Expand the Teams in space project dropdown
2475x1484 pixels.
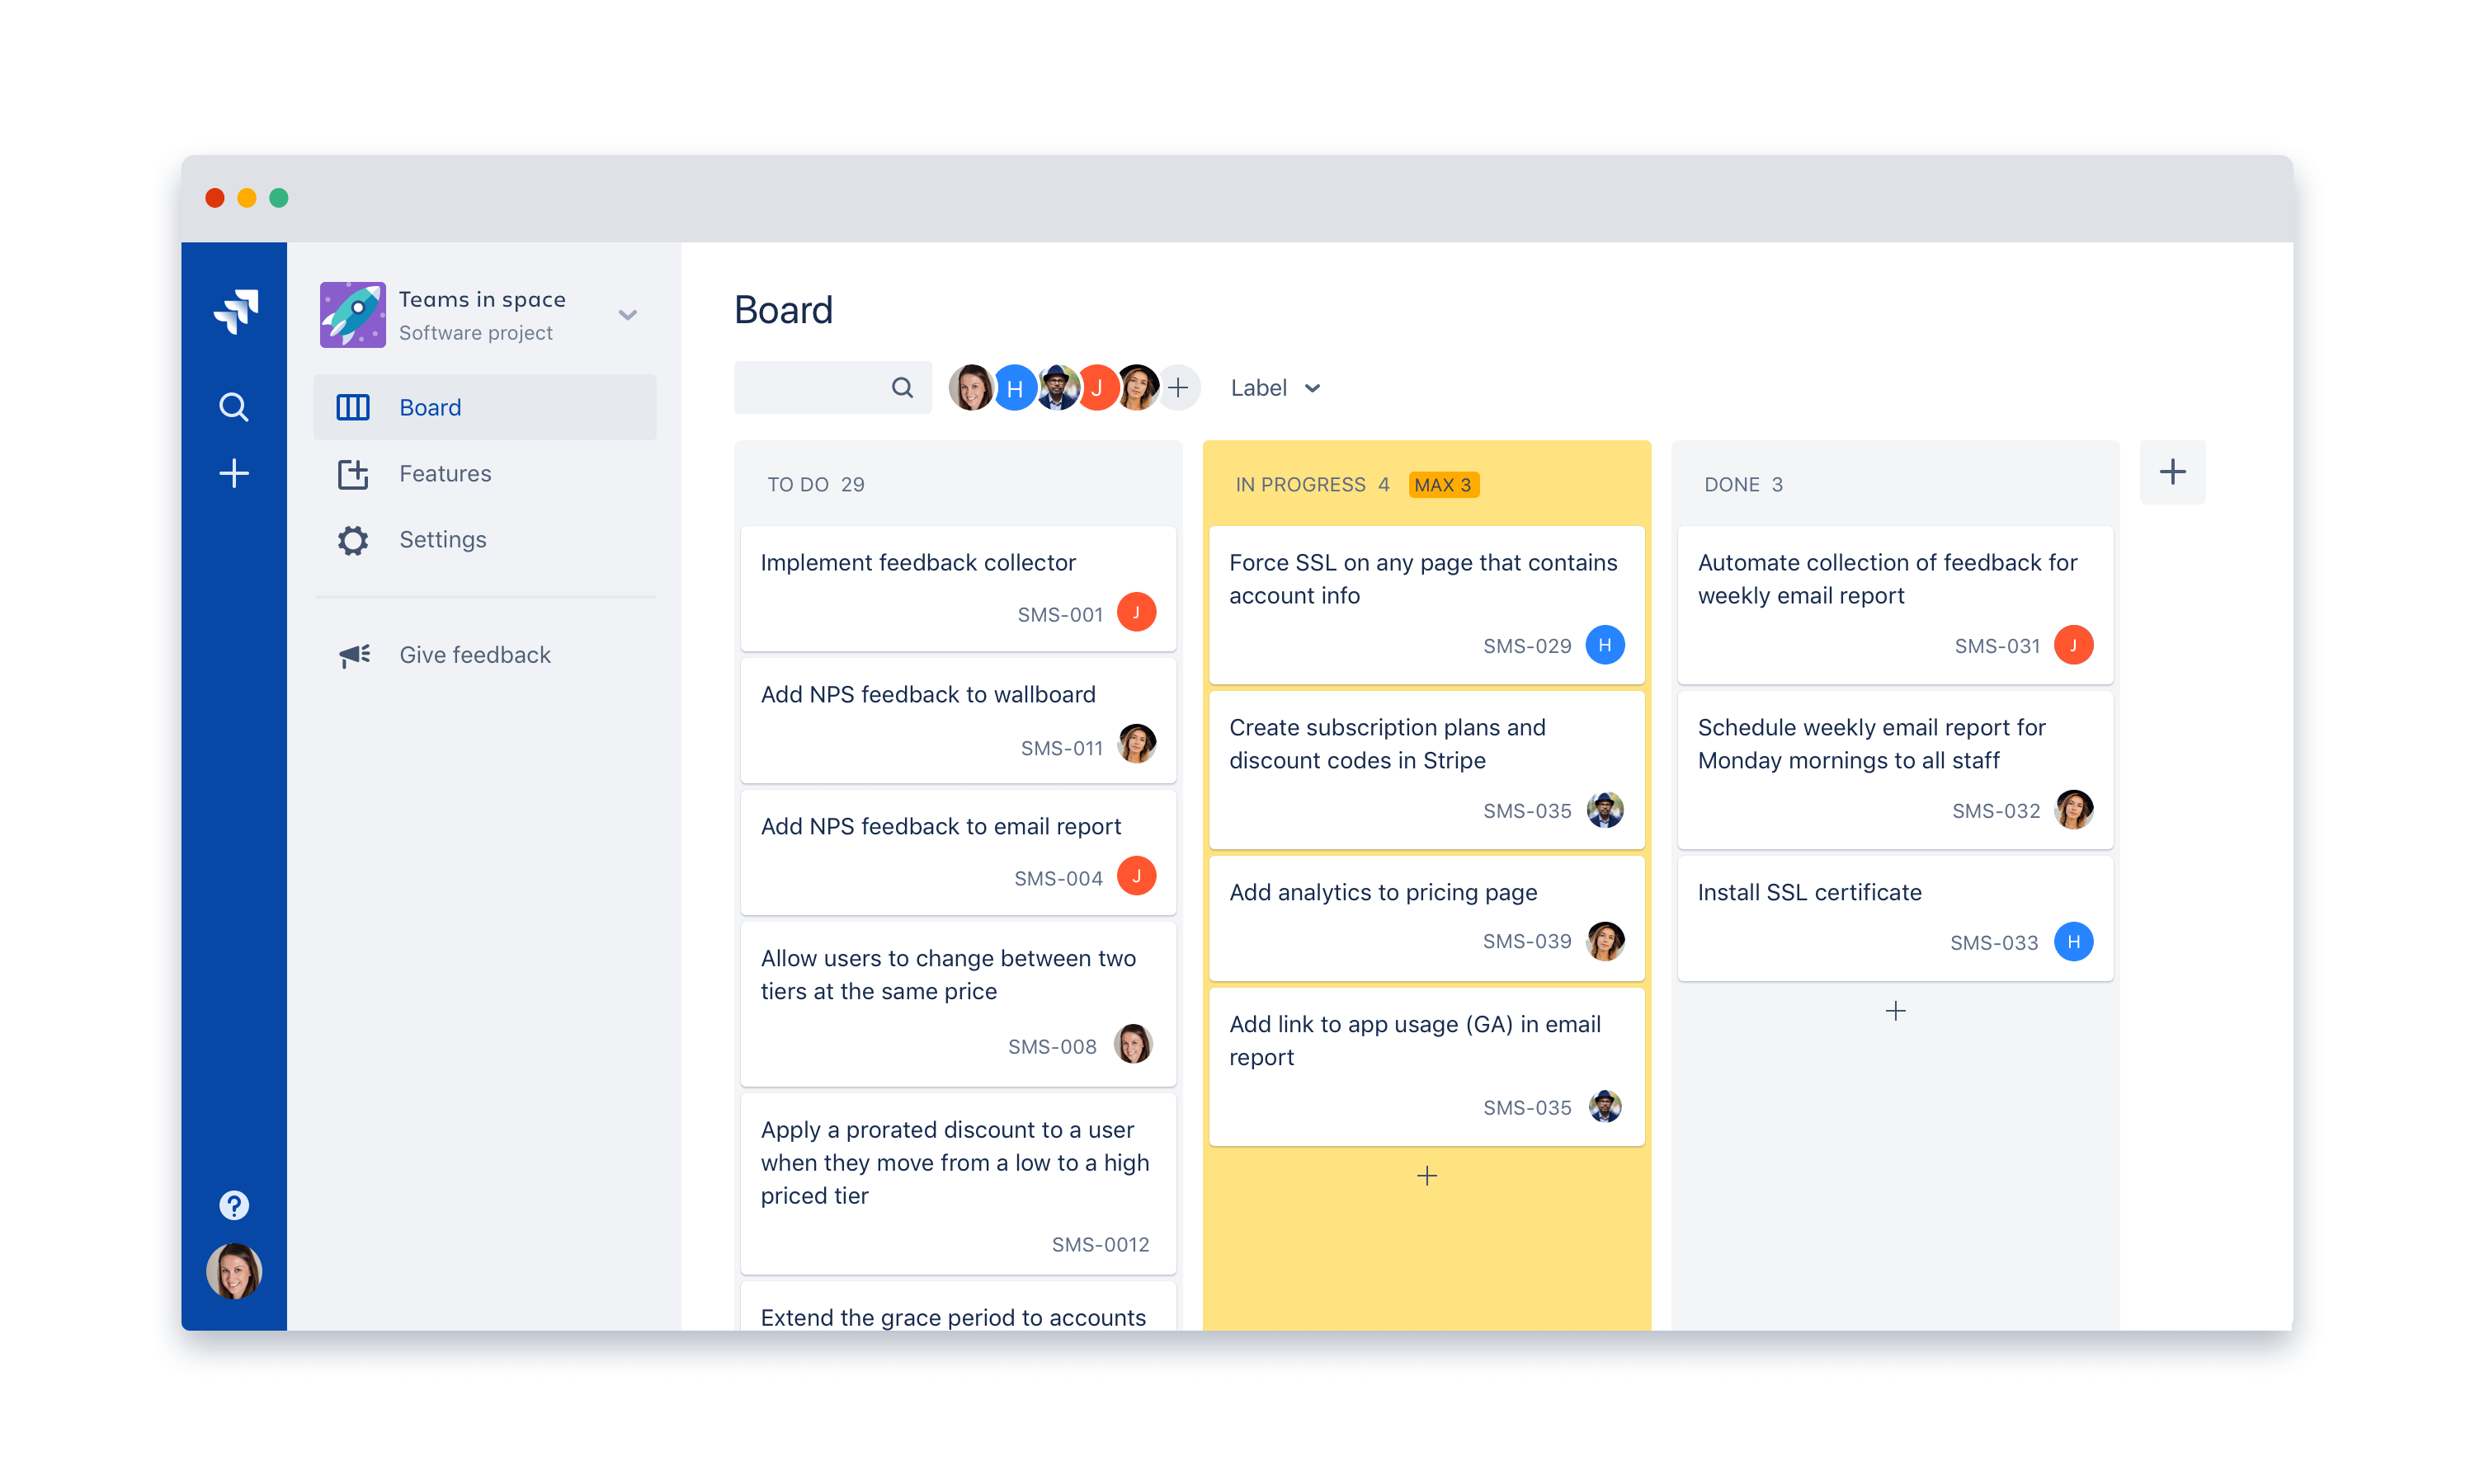coord(629,318)
